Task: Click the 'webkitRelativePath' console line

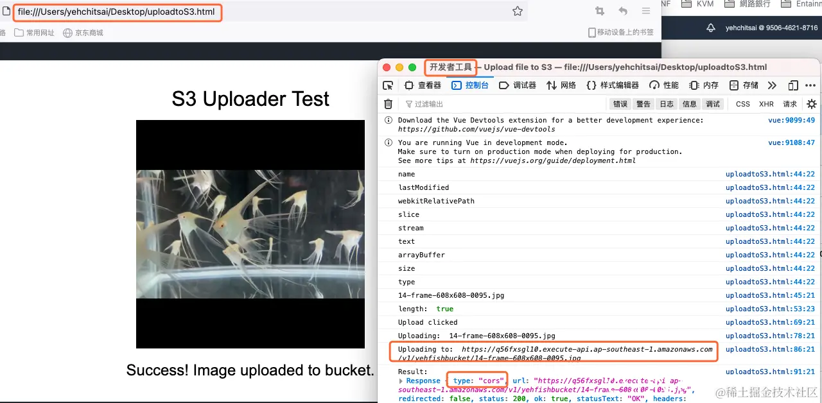Action: click(x=436, y=201)
